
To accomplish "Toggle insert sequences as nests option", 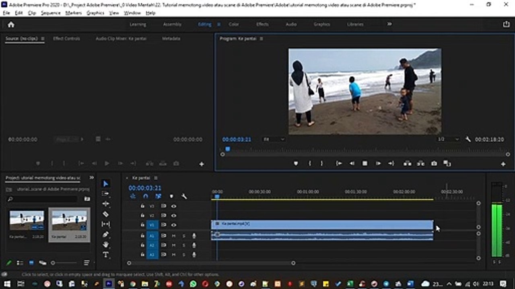I will [133, 196].
